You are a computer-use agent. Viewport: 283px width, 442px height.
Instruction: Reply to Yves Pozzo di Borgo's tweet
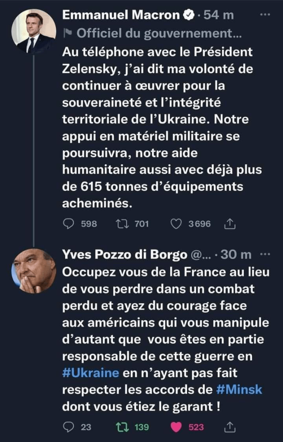[x=69, y=427]
